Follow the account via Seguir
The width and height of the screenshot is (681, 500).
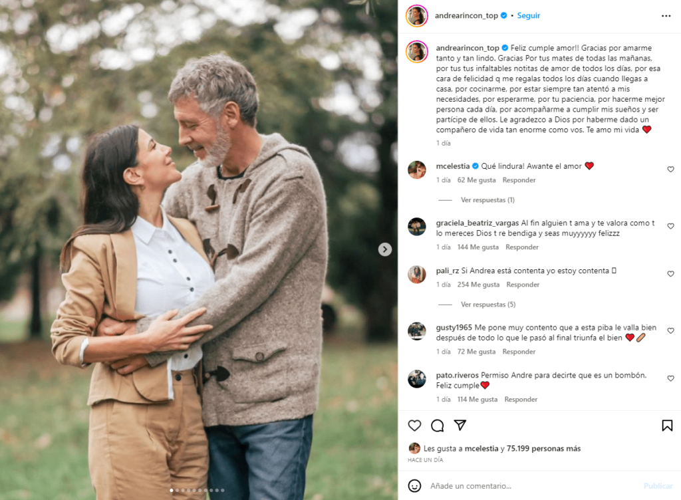[x=528, y=16]
